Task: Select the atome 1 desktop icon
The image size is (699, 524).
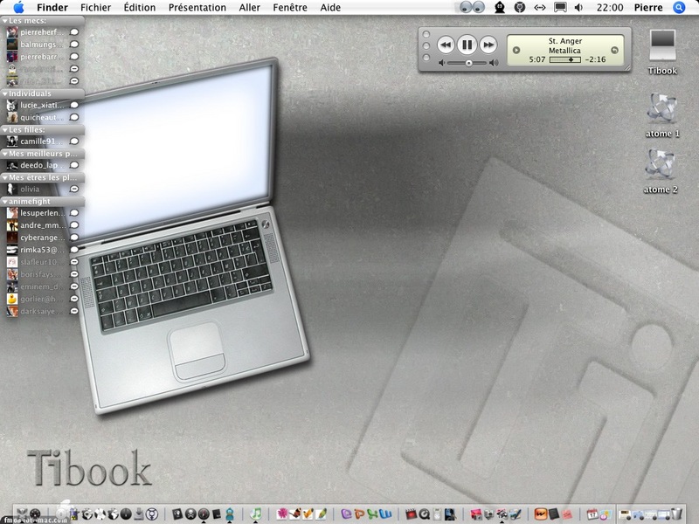Action: 662,115
